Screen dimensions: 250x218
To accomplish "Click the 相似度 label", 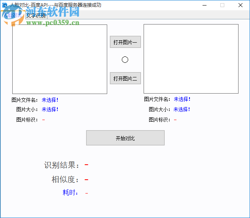I will pos(65,179).
